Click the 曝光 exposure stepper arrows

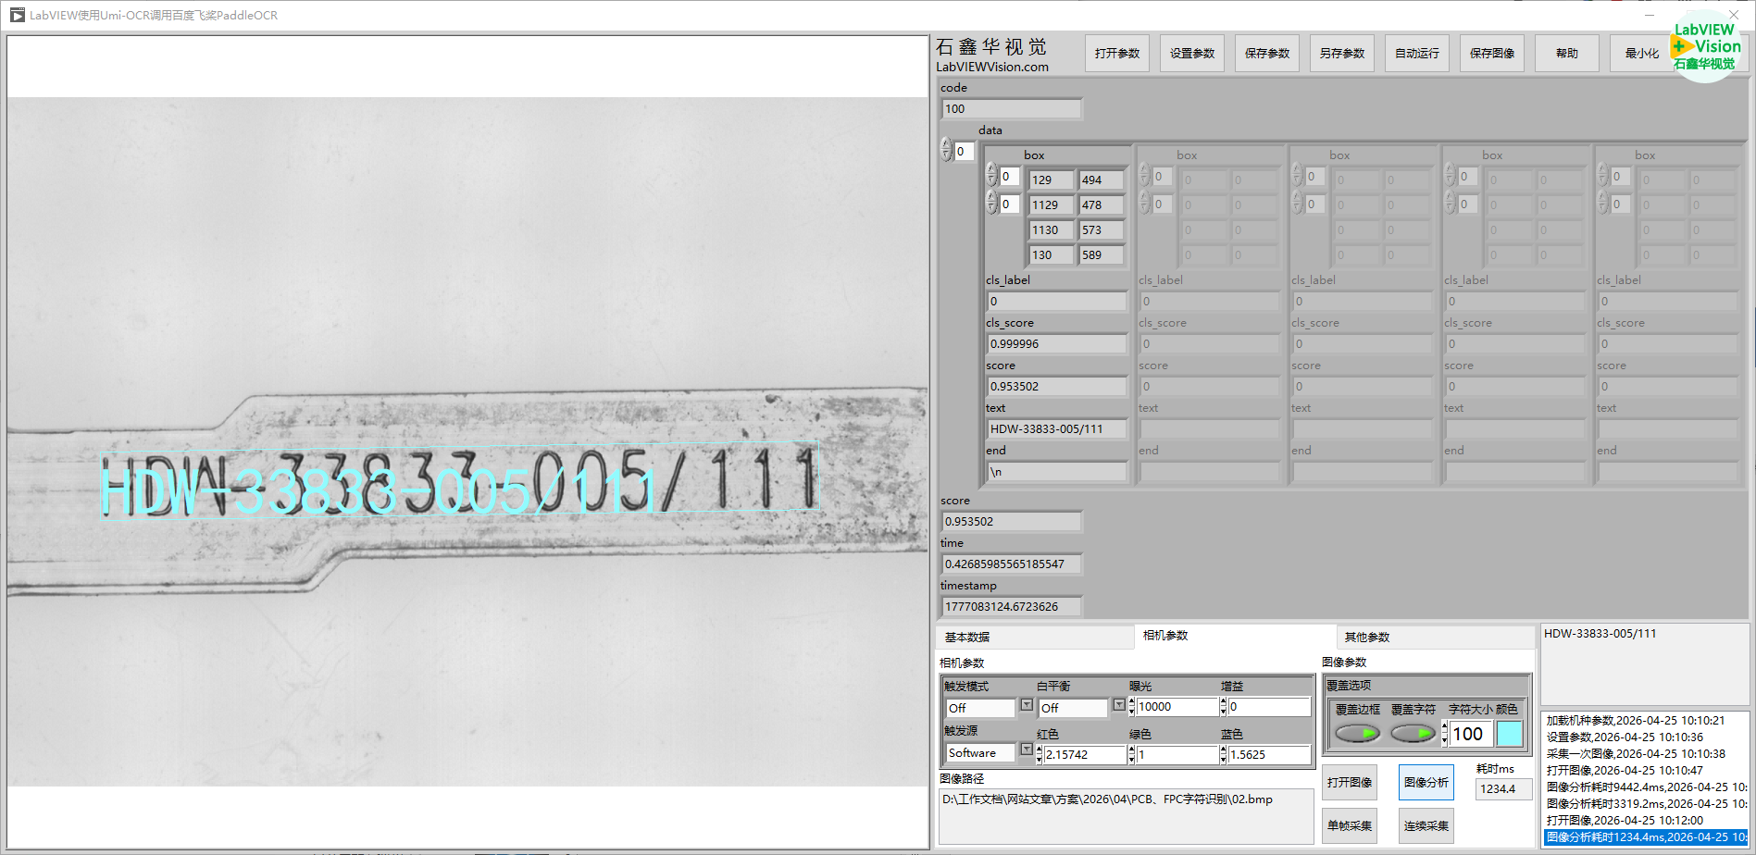tap(1131, 707)
